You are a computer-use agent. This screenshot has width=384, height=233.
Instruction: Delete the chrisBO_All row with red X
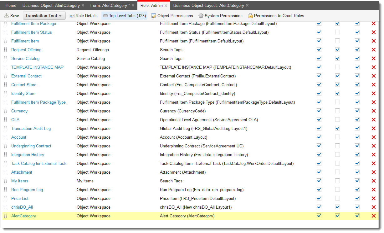pyautogui.click(x=373, y=207)
